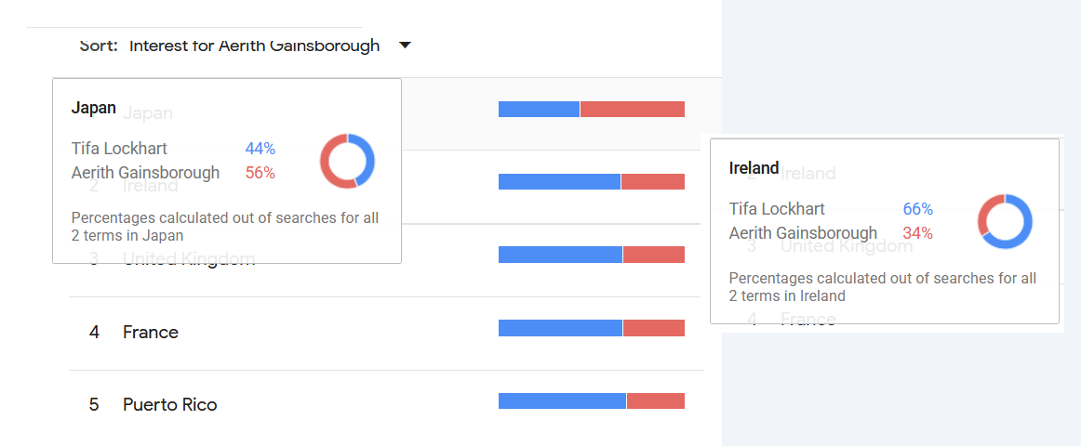Click Japan's red Aerith Gainsborough bar segment

(x=633, y=109)
